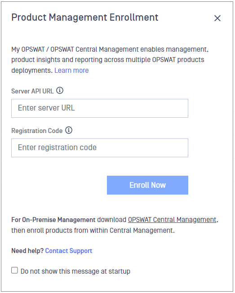235x293 pixels.
Task: Click the Product Management Enrollment heading
Action: (x=85, y=18)
